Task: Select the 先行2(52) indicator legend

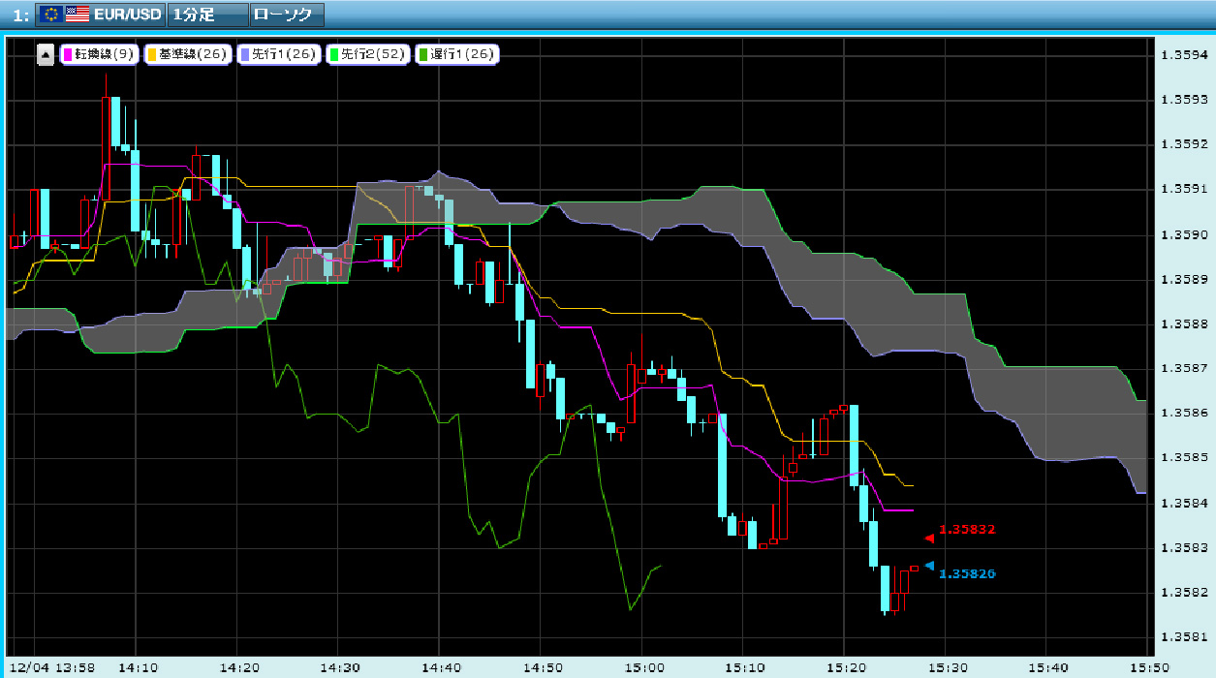Action: (367, 54)
